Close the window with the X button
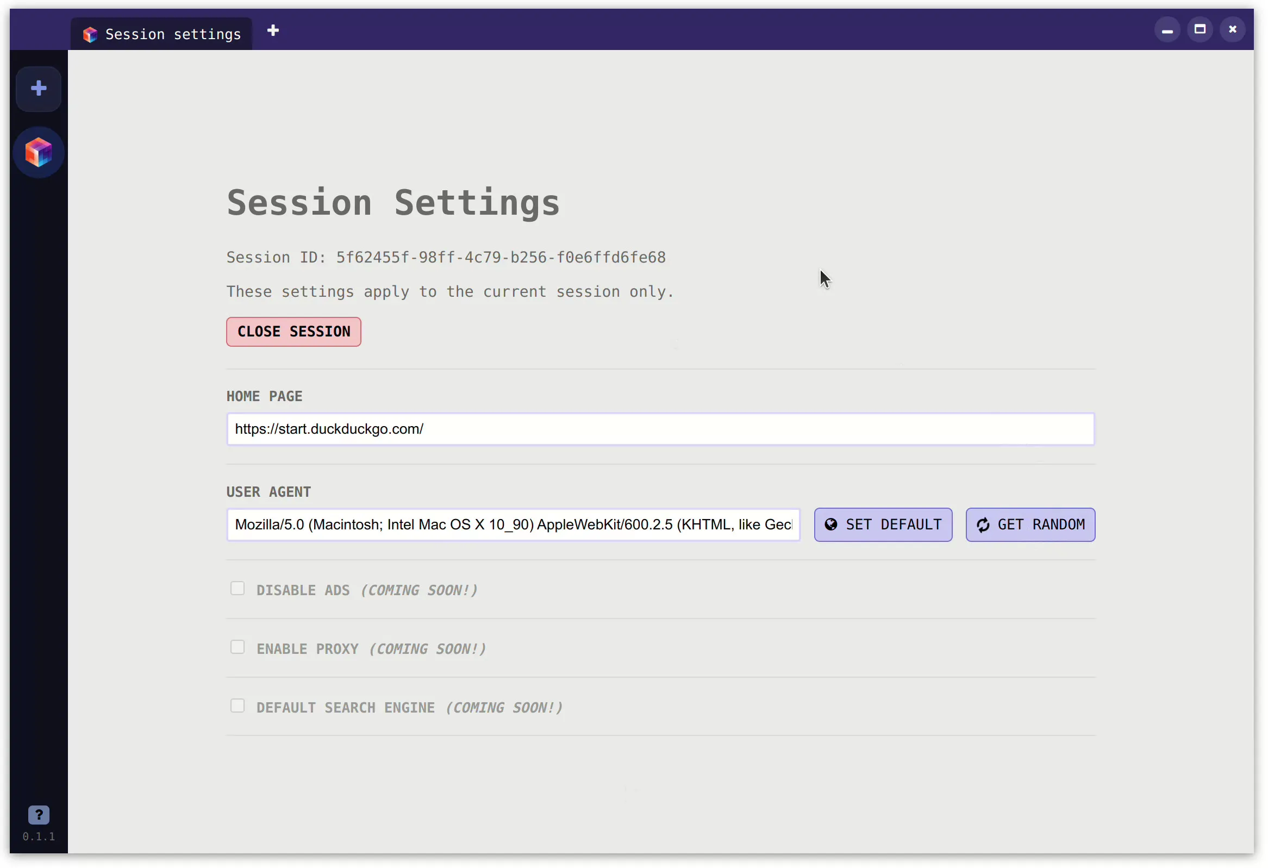 pyautogui.click(x=1232, y=29)
